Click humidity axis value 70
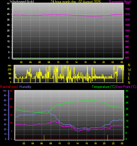The width and height of the screenshot is (137, 146). coord(5,105)
